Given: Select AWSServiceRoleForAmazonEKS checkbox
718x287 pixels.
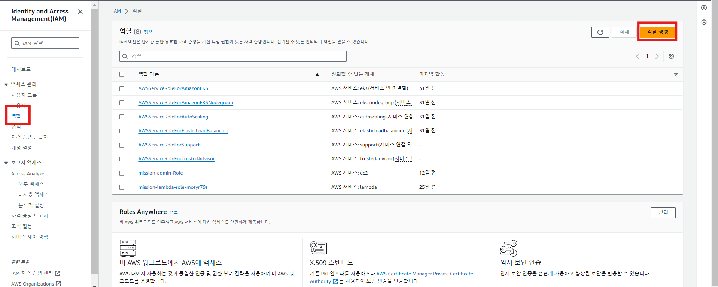Looking at the screenshot, I should tap(122, 89).
